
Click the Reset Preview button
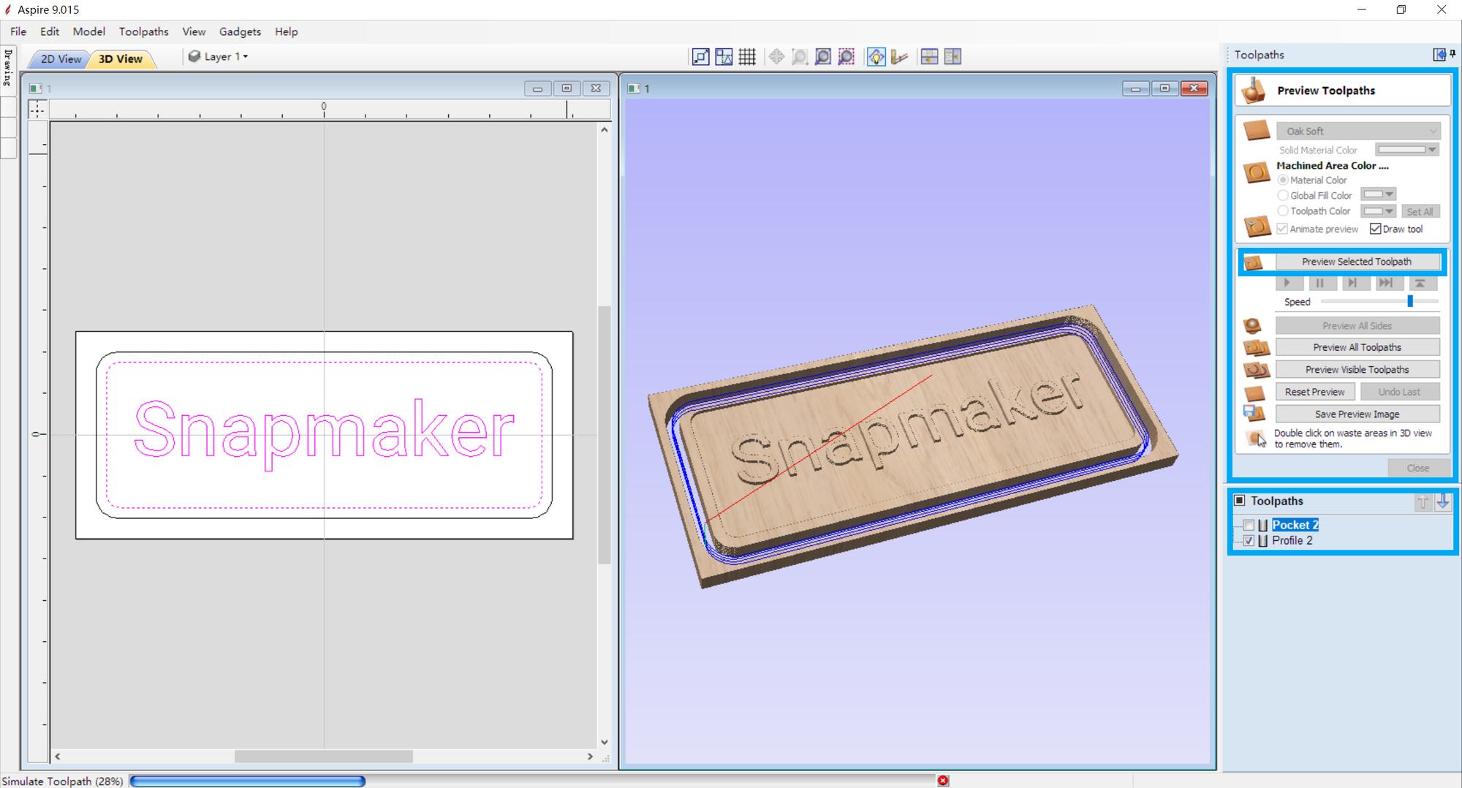[x=1314, y=392]
